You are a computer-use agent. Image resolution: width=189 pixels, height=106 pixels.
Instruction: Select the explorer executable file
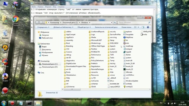coord(128,32)
